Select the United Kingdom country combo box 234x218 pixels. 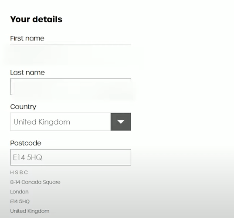point(71,122)
